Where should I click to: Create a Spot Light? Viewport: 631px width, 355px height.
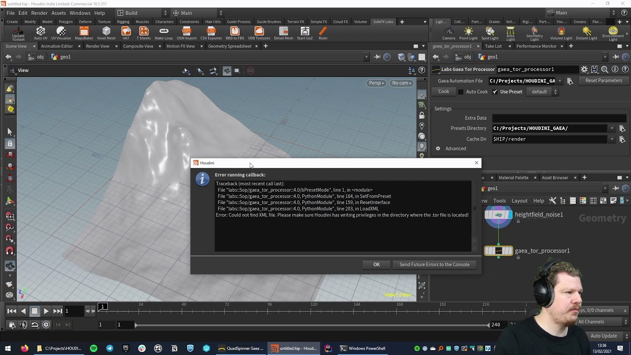(x=490, y=34)
